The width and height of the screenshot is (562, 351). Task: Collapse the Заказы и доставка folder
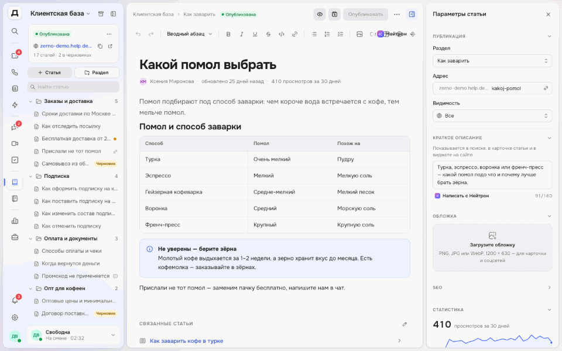pos(30,101)
